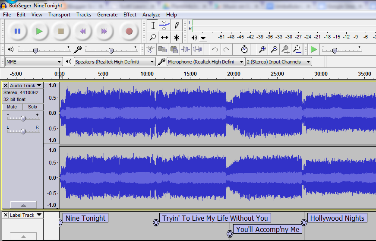Open the Transport menu

coord(59,15)
